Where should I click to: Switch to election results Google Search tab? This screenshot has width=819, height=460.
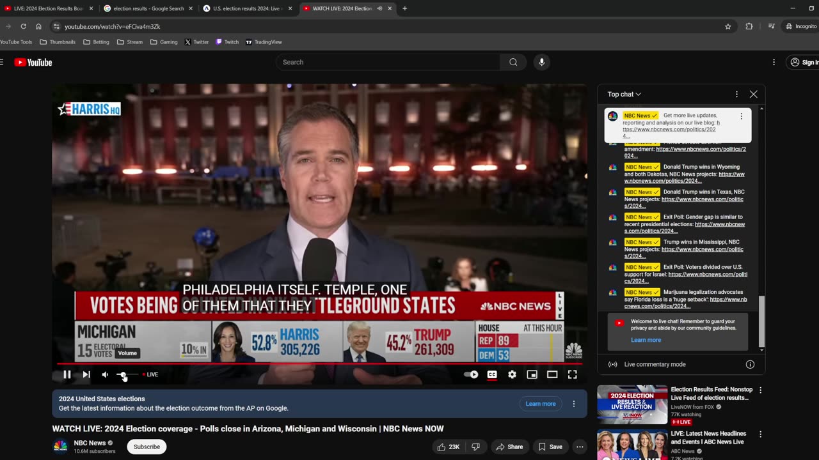point(148,8)
